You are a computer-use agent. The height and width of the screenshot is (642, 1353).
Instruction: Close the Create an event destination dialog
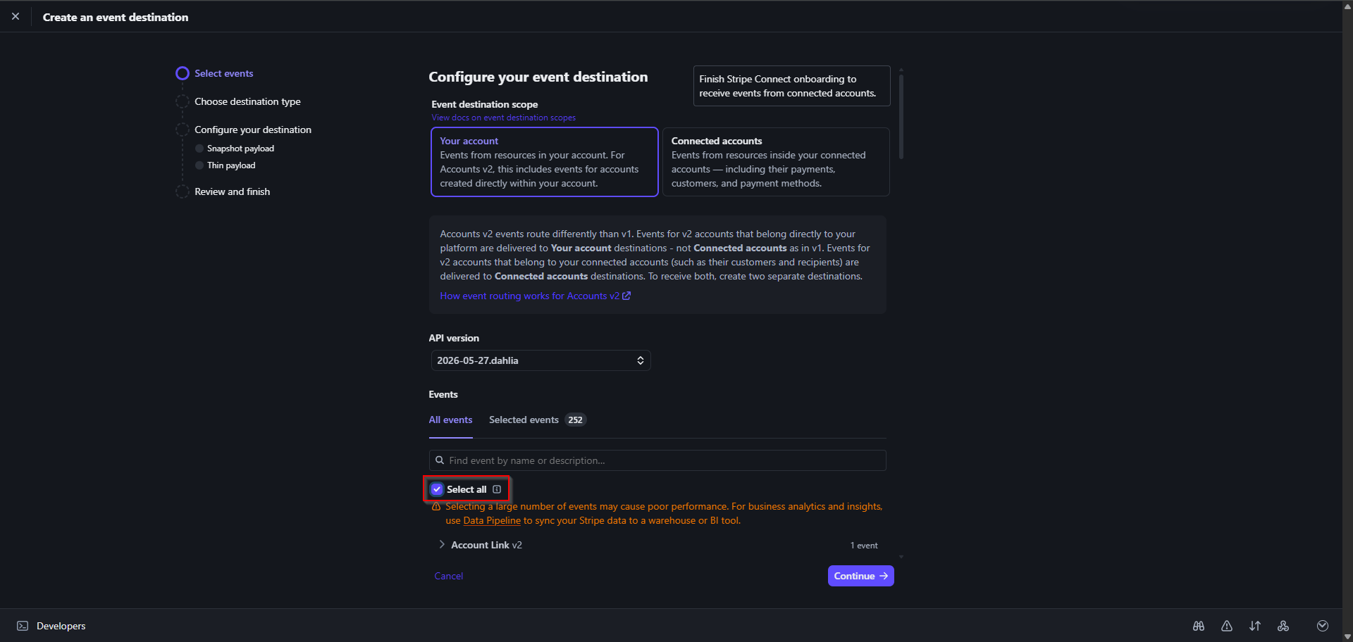(x=16, y=16)
